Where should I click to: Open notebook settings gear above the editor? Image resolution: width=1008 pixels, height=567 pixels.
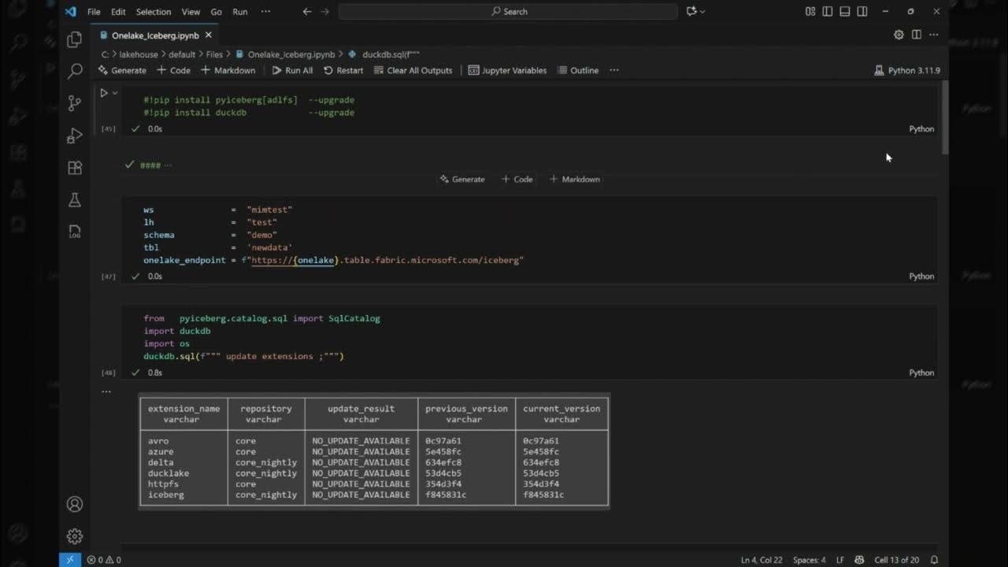(899, 35)
